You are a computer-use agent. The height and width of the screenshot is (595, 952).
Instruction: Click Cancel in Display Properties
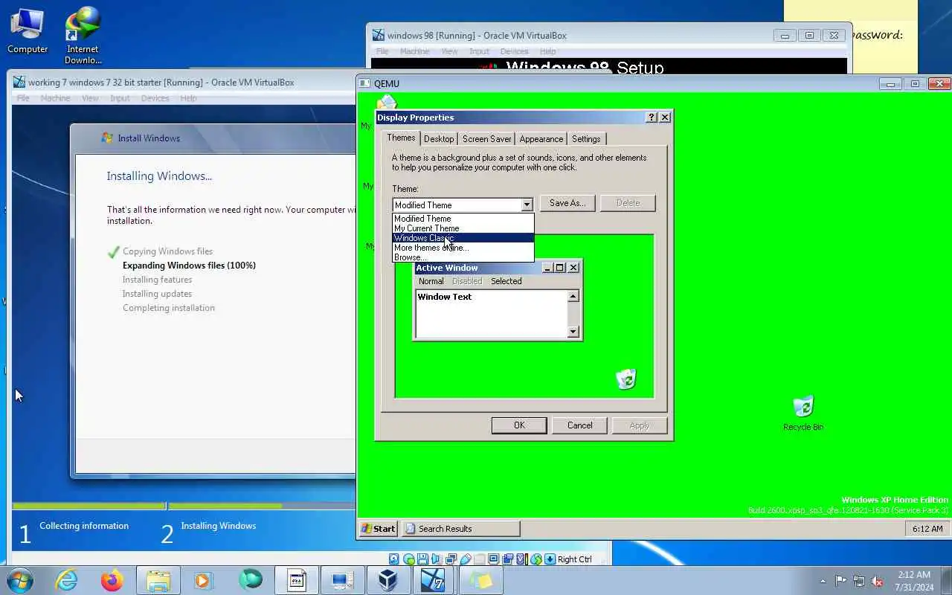580,425
